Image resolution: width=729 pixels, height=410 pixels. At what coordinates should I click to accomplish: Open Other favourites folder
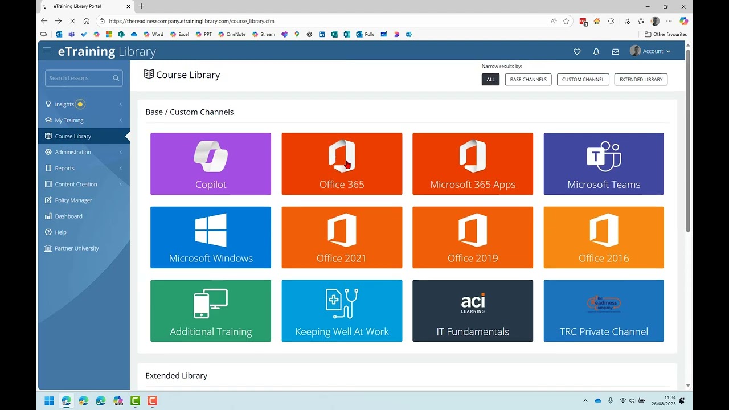click(666, 34)
